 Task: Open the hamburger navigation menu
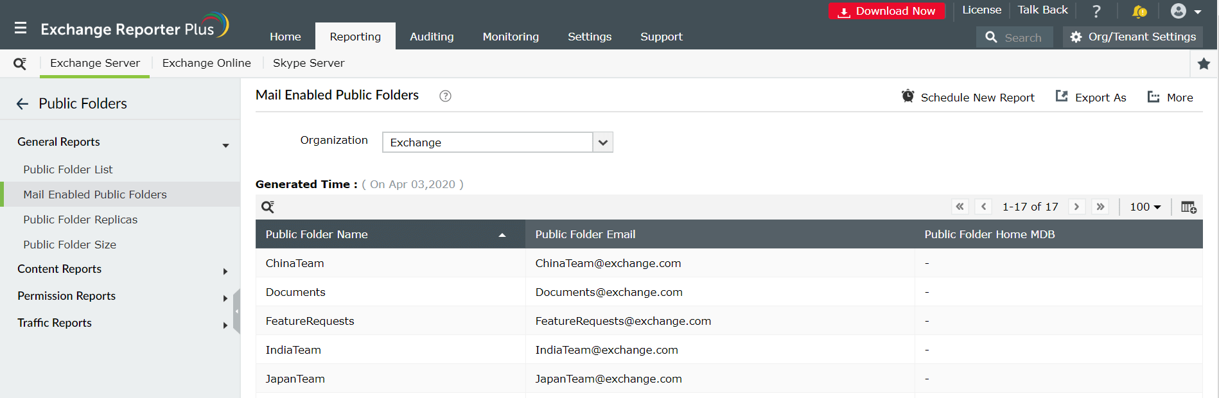21,28
